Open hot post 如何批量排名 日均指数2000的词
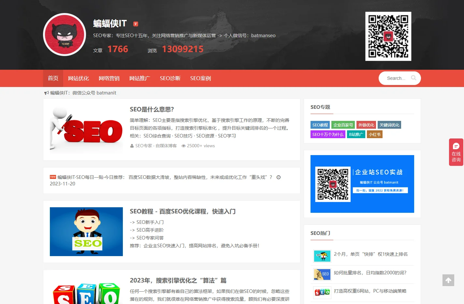Image resolution: width=464 pixels, height=304 pixels. pos(370,273)
